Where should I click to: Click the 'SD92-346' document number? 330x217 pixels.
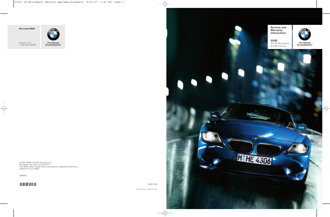[153, 184]
